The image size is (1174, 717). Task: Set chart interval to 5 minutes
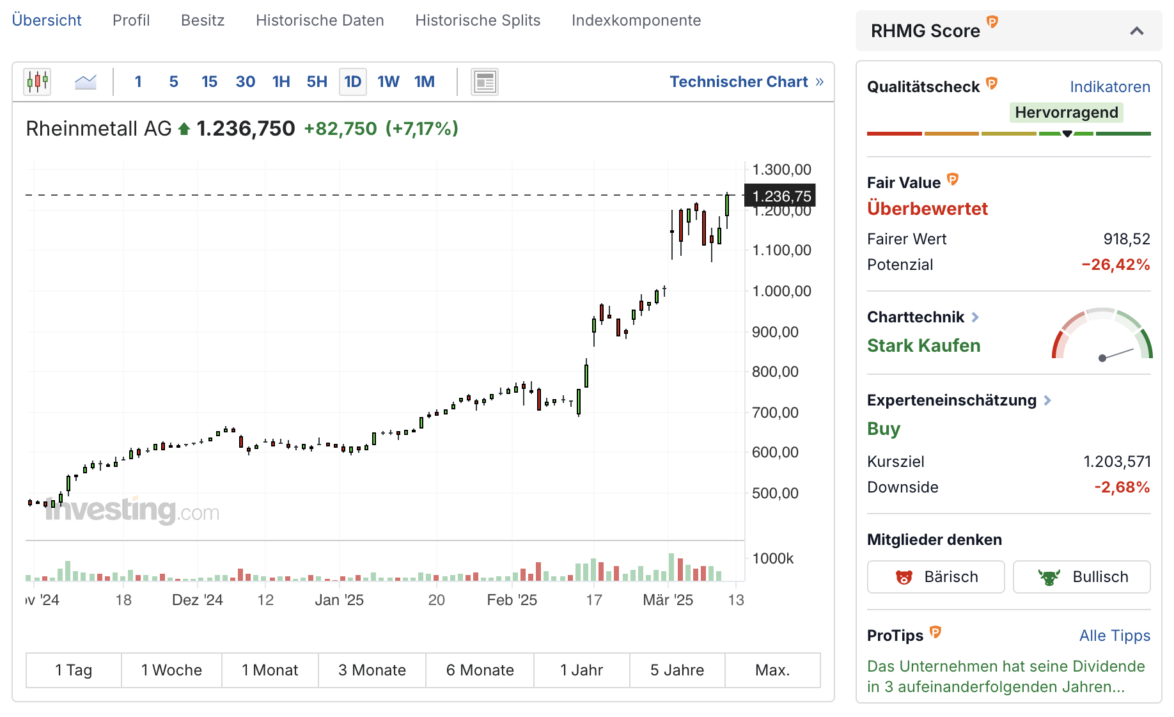tap(174, 82)
